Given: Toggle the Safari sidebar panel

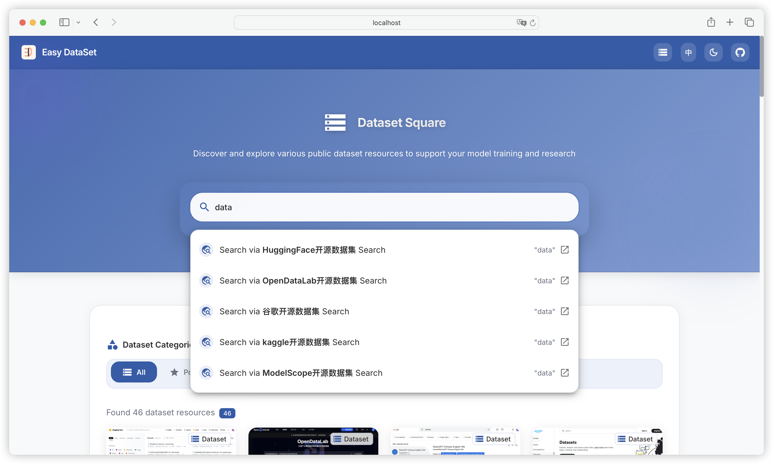Looking at the screenshot, I should 64,23.
